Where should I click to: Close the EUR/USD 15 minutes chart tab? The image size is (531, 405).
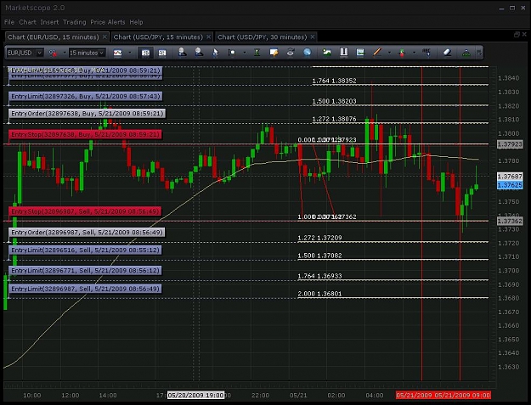(105, 37)
